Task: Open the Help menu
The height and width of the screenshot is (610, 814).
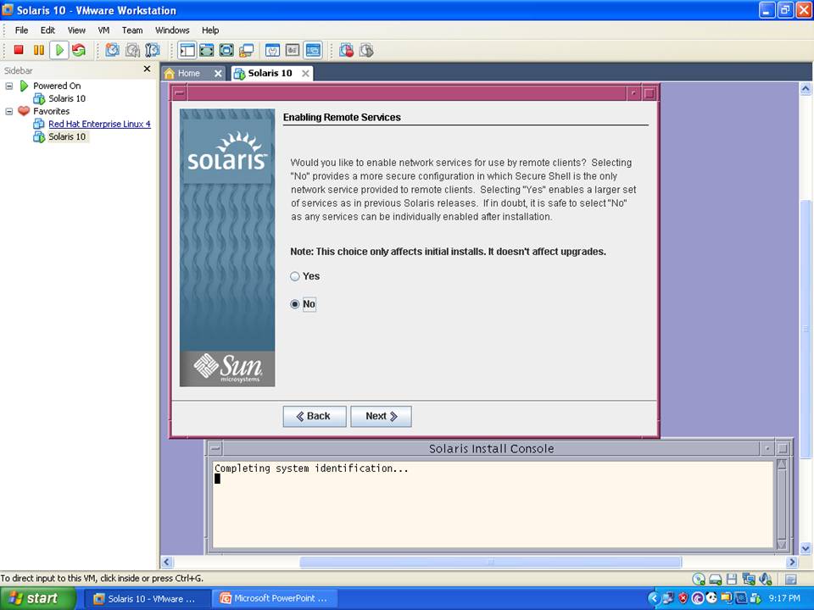Action: (210, 30)
